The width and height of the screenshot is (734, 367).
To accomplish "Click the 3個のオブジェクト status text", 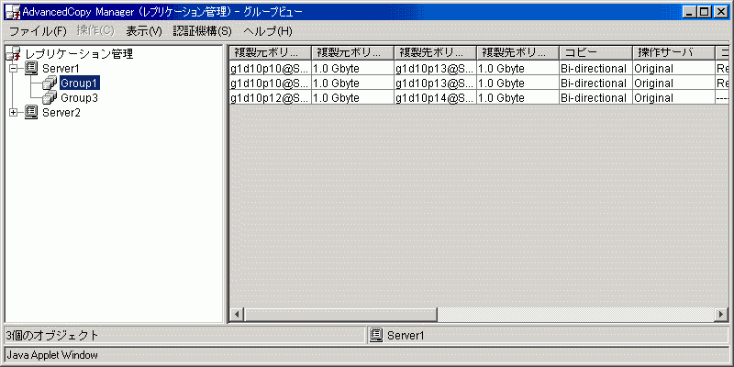I will coord(52,335).
